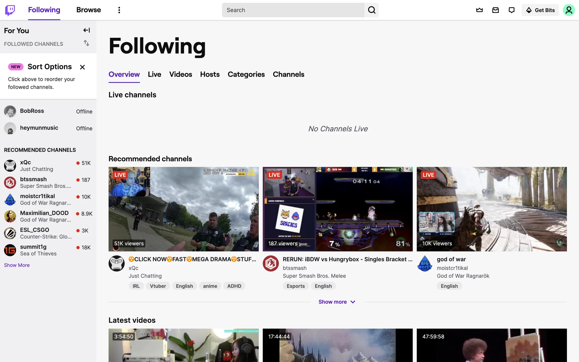Image resolution: width=579 pixels, height=362 pixels.
Task: Click the search magnifier button
Action: (372, 10)
